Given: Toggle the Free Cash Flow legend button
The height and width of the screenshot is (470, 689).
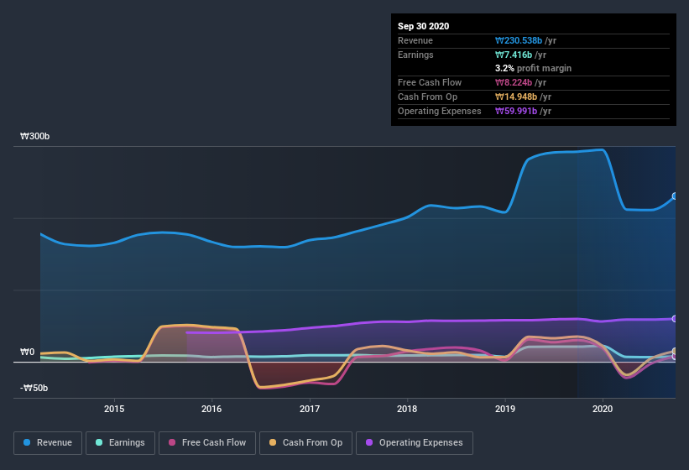Looking at the screenshot, I should (x=207, y=443).
